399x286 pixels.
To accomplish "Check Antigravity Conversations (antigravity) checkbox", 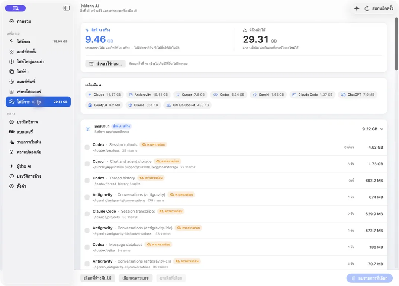I will [87, 197].
